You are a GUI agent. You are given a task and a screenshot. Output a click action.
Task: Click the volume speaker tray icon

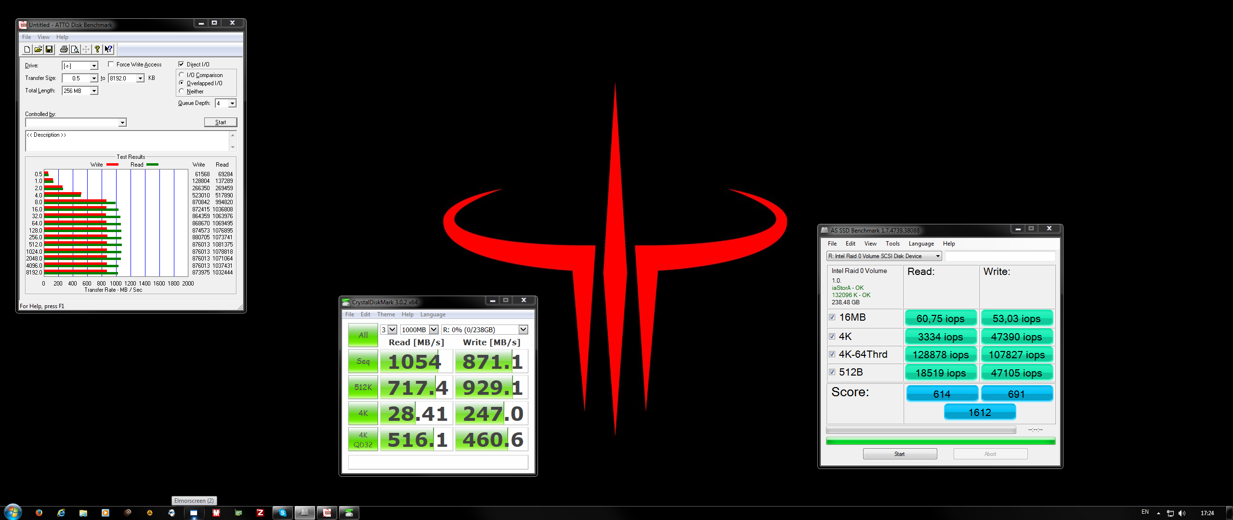[1182, 513]
